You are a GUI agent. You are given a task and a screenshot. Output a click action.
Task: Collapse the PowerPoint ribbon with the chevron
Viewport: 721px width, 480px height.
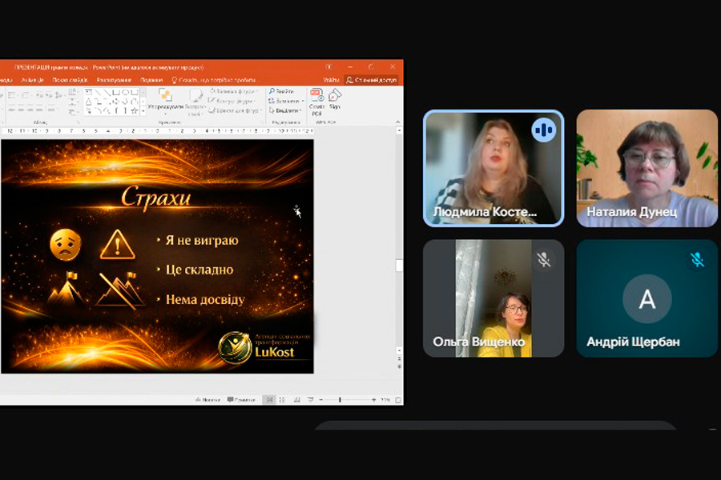[397, 122]
